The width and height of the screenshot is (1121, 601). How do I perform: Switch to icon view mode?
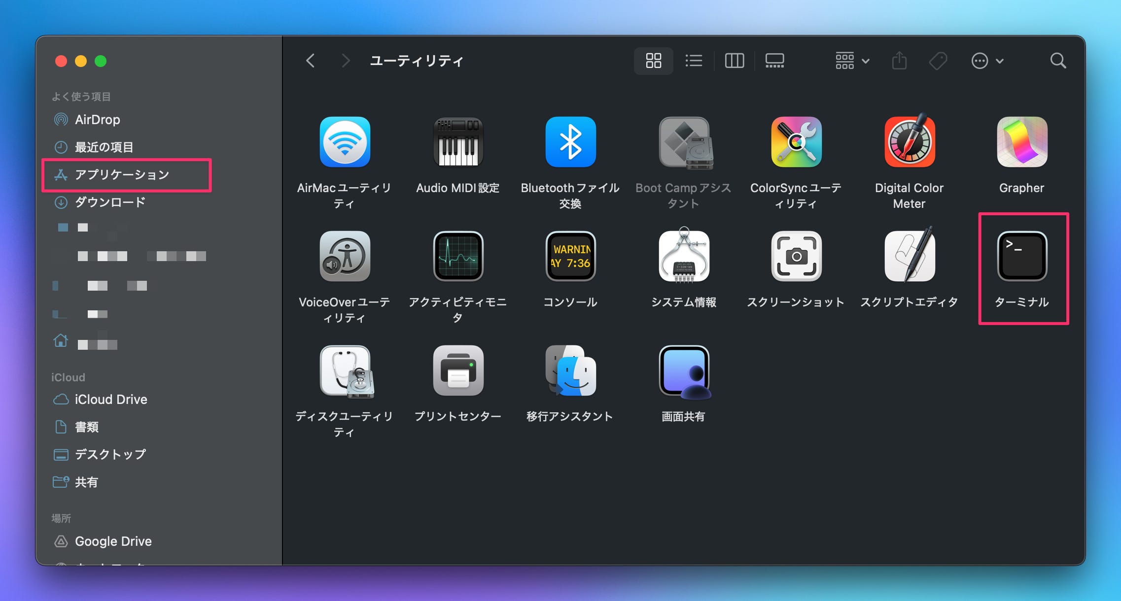click(x=653, y=61)
